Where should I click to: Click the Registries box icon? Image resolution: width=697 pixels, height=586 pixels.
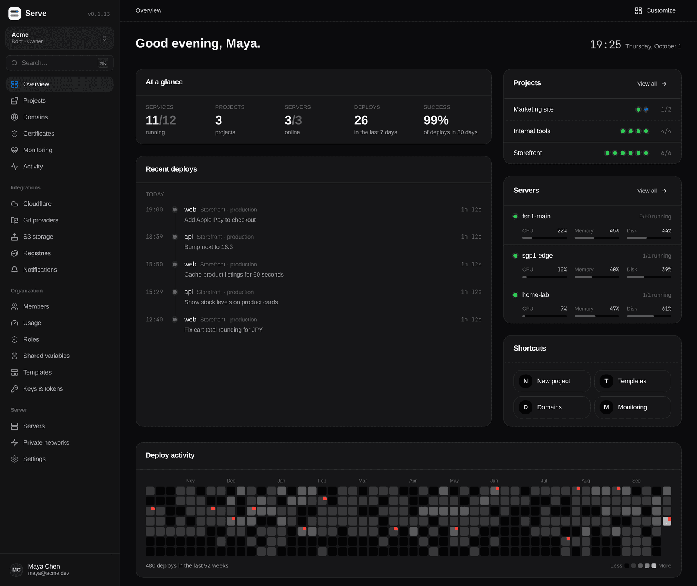[14, 253]
